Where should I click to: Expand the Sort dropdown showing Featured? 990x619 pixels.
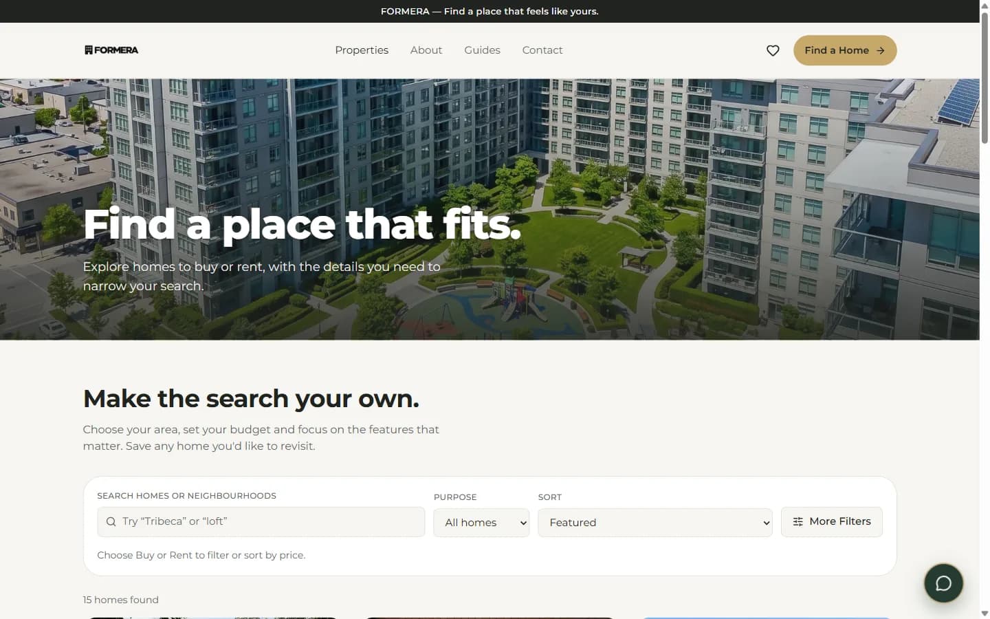click(654, 523)
